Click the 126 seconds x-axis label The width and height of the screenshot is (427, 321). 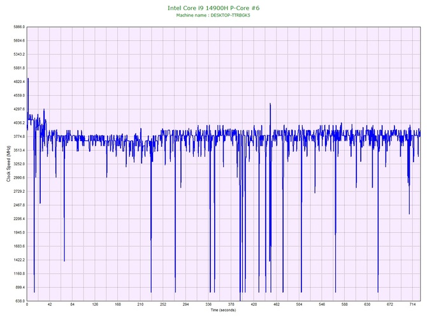[95, 304]
